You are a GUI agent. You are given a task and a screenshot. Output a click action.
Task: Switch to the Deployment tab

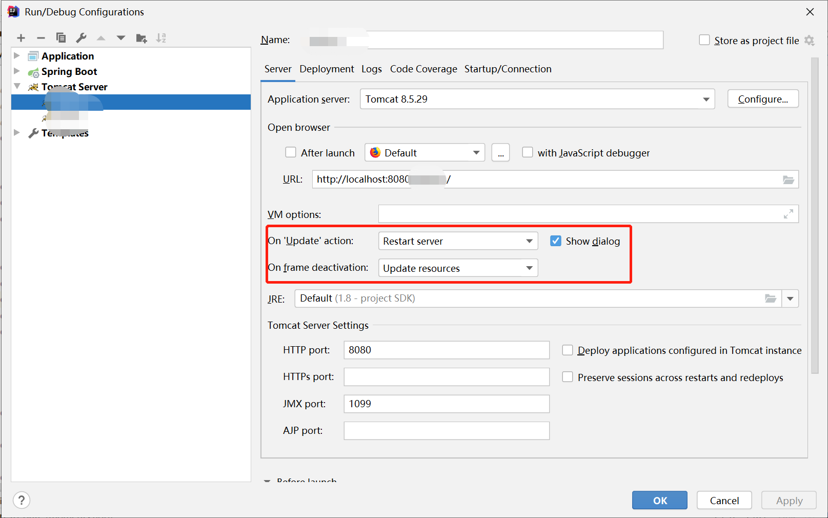click(327, 69)
